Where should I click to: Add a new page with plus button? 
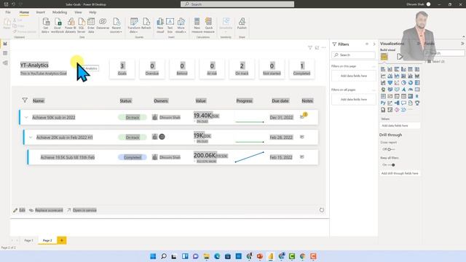62,240
